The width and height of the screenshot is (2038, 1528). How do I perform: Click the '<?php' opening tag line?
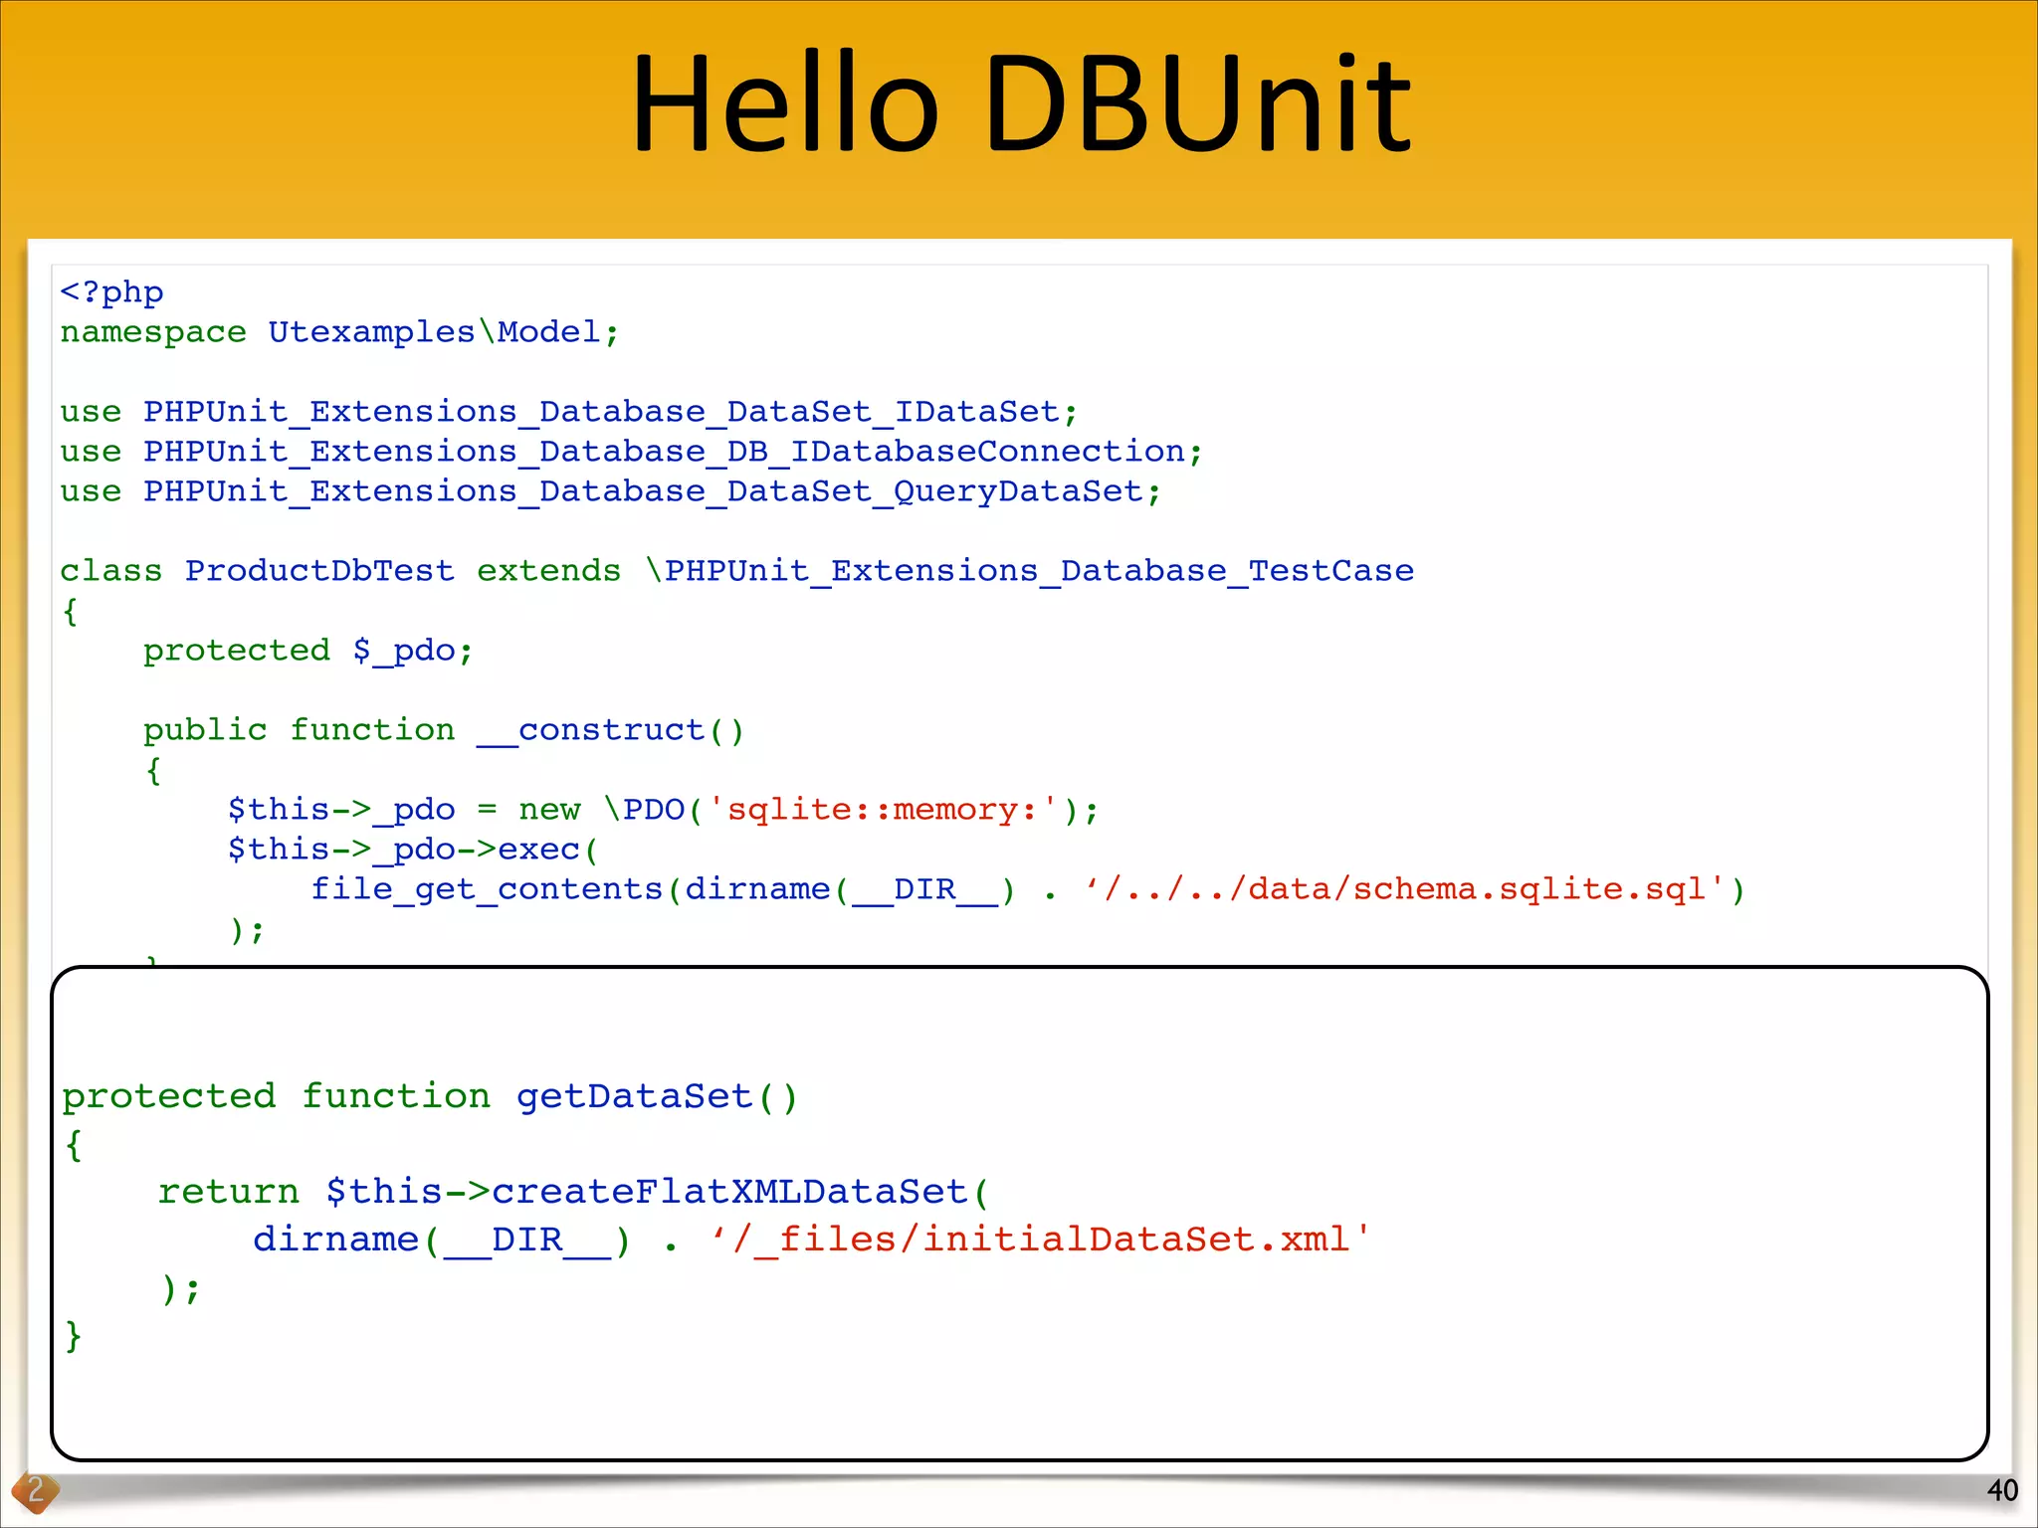pos(111,292)
